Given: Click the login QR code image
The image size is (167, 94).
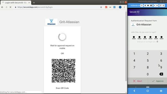Looking at the screenshot, I should click(x=63, y=71).
